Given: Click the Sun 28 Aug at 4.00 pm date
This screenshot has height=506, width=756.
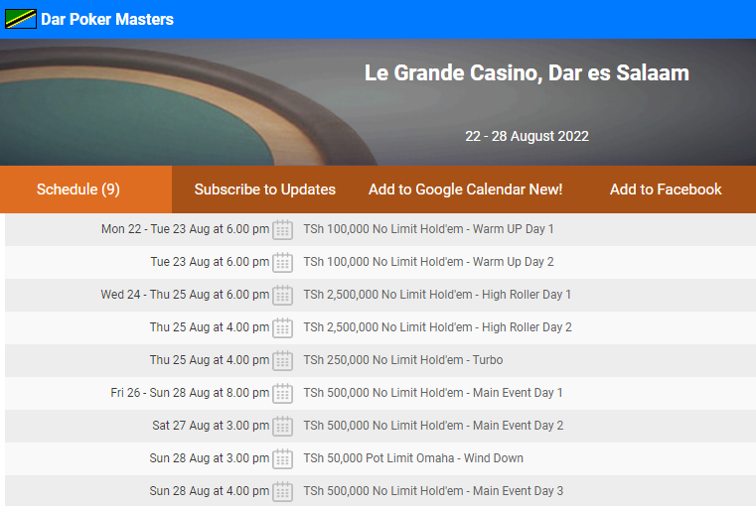Looking at the screenshot, I should click(x=210, y=491).
